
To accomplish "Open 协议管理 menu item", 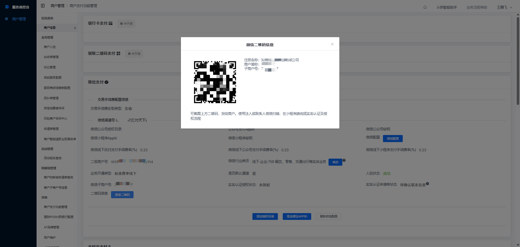I will 50,67.
